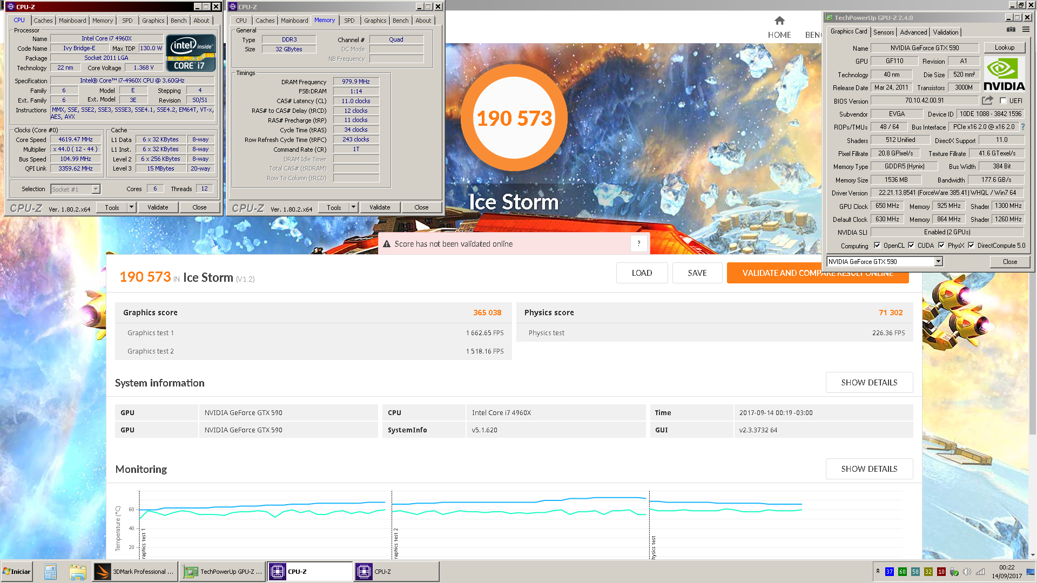Show hidden tray icons arrow
This screenshot has height=583, width=1037.
tap(878, 571)
